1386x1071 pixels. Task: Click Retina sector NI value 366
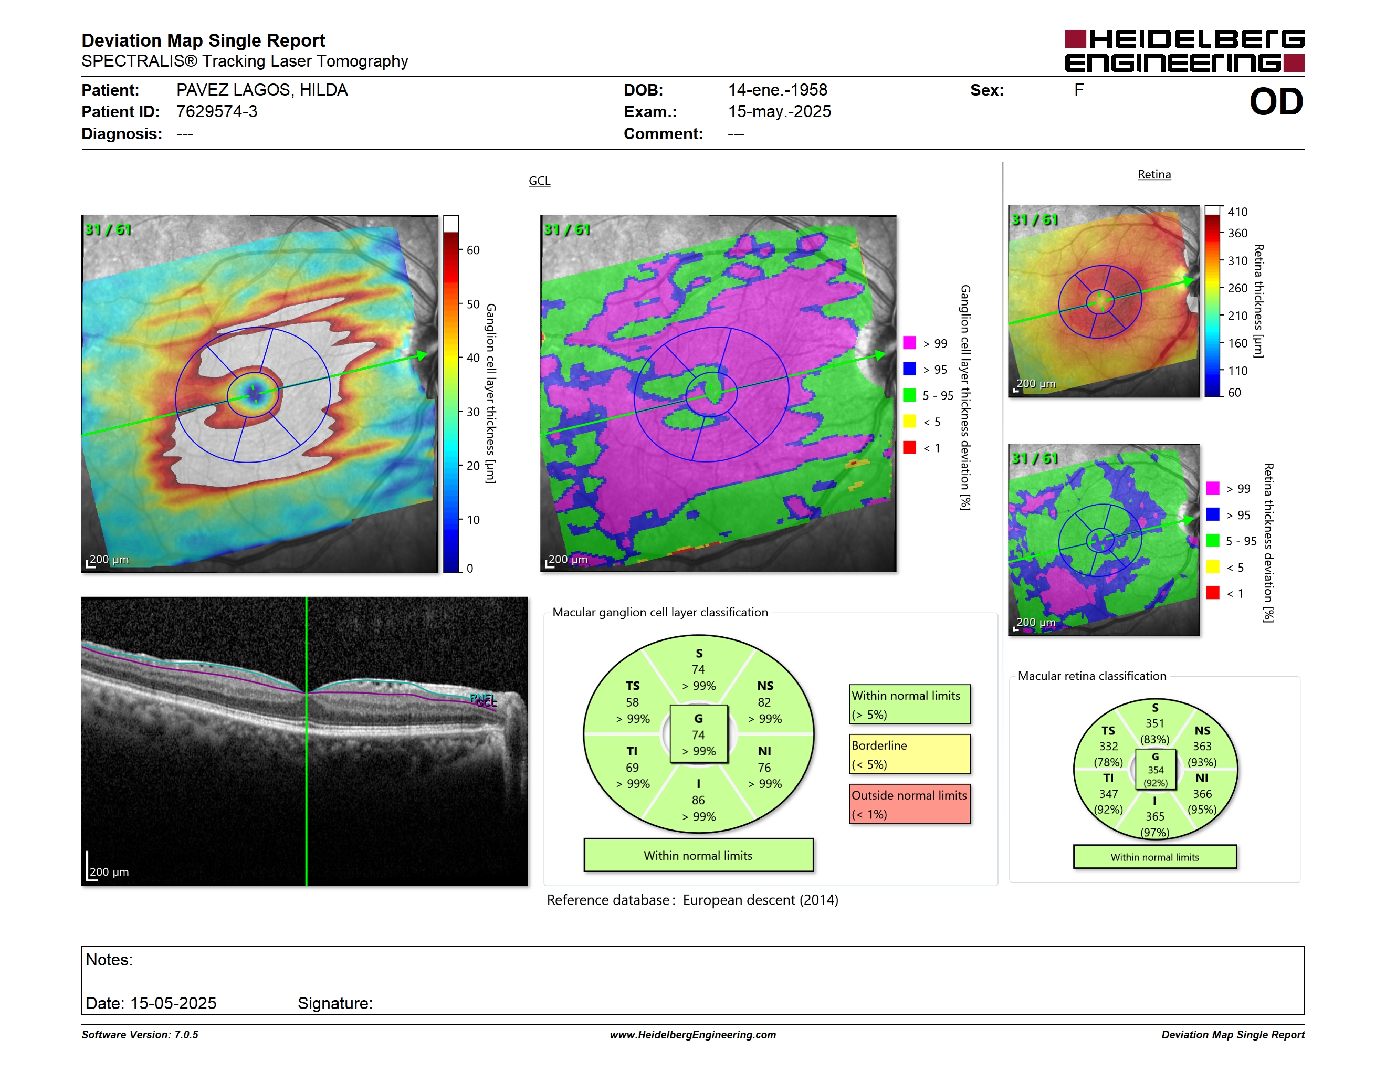coord(1202,794)
